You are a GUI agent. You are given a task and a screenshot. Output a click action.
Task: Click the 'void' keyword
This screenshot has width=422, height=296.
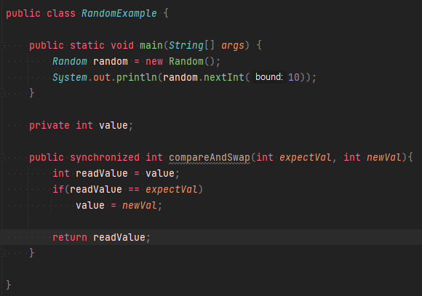click(122, 45)
